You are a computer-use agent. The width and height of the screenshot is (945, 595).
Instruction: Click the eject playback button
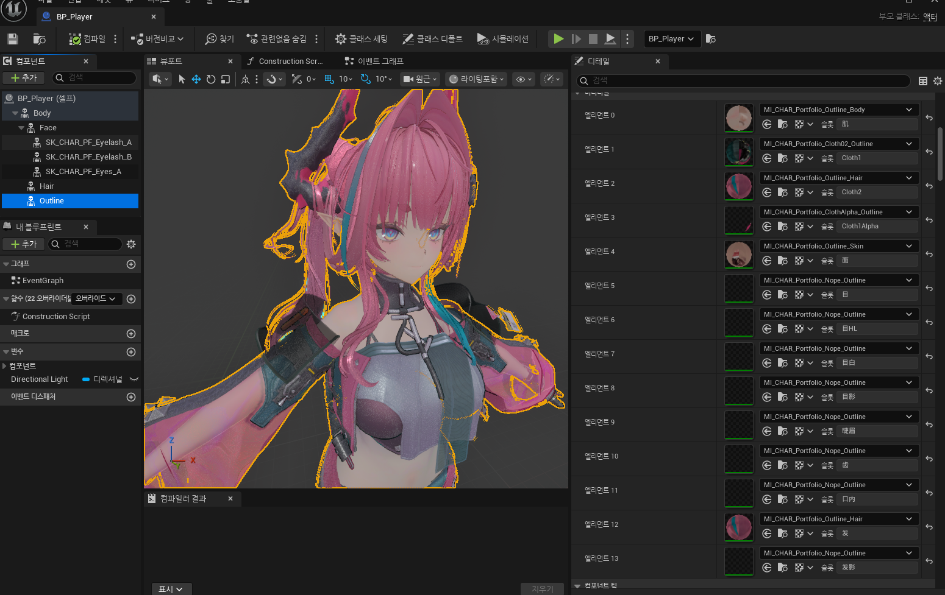[x=610, y=39]
